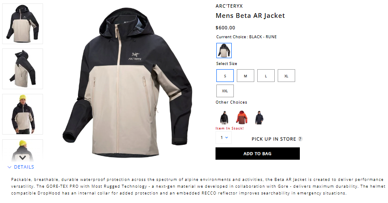Choose the orange-red jacket color option
Screen dimensions: 388x203
241,117
